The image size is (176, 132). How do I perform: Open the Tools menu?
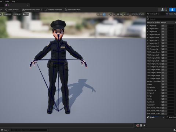(x=7, y=1)
